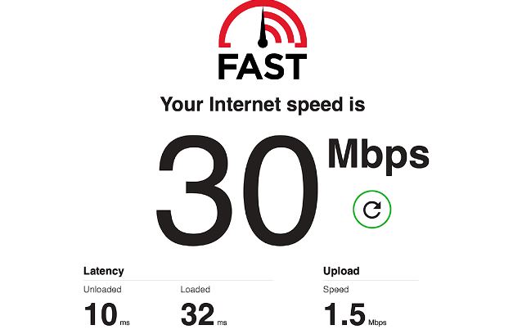
Task: Click the Unloaded latency label
Action: (x=102, y=290)
